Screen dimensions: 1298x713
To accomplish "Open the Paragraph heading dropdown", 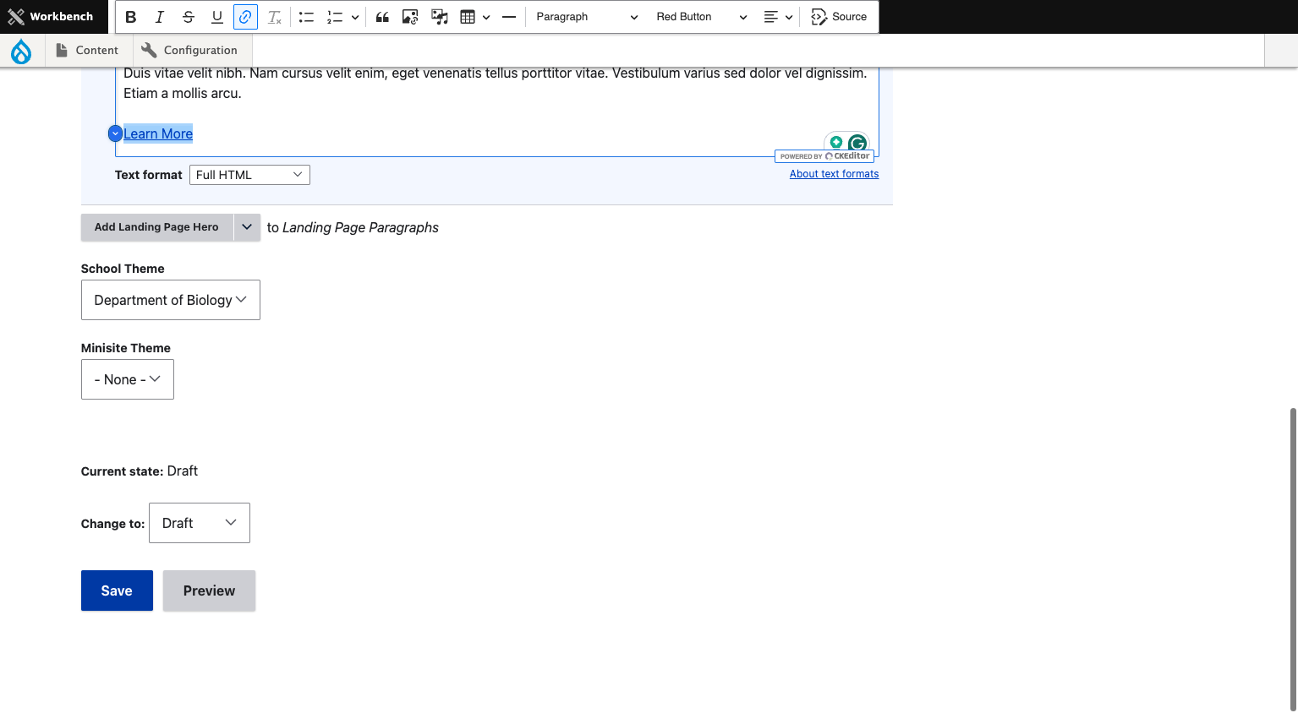I will click(587, 17).
